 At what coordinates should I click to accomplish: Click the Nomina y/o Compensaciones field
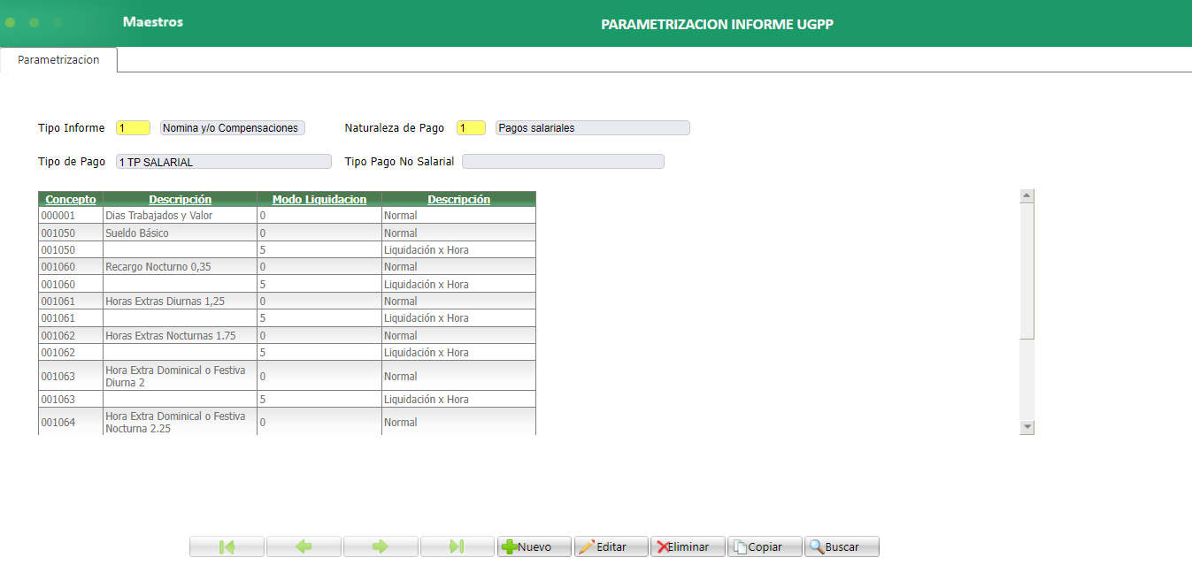[x=233, y=128]
